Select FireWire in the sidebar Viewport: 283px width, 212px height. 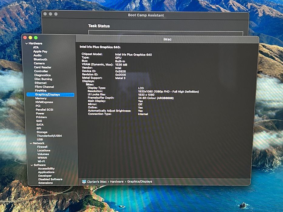(x=41, y=91)
